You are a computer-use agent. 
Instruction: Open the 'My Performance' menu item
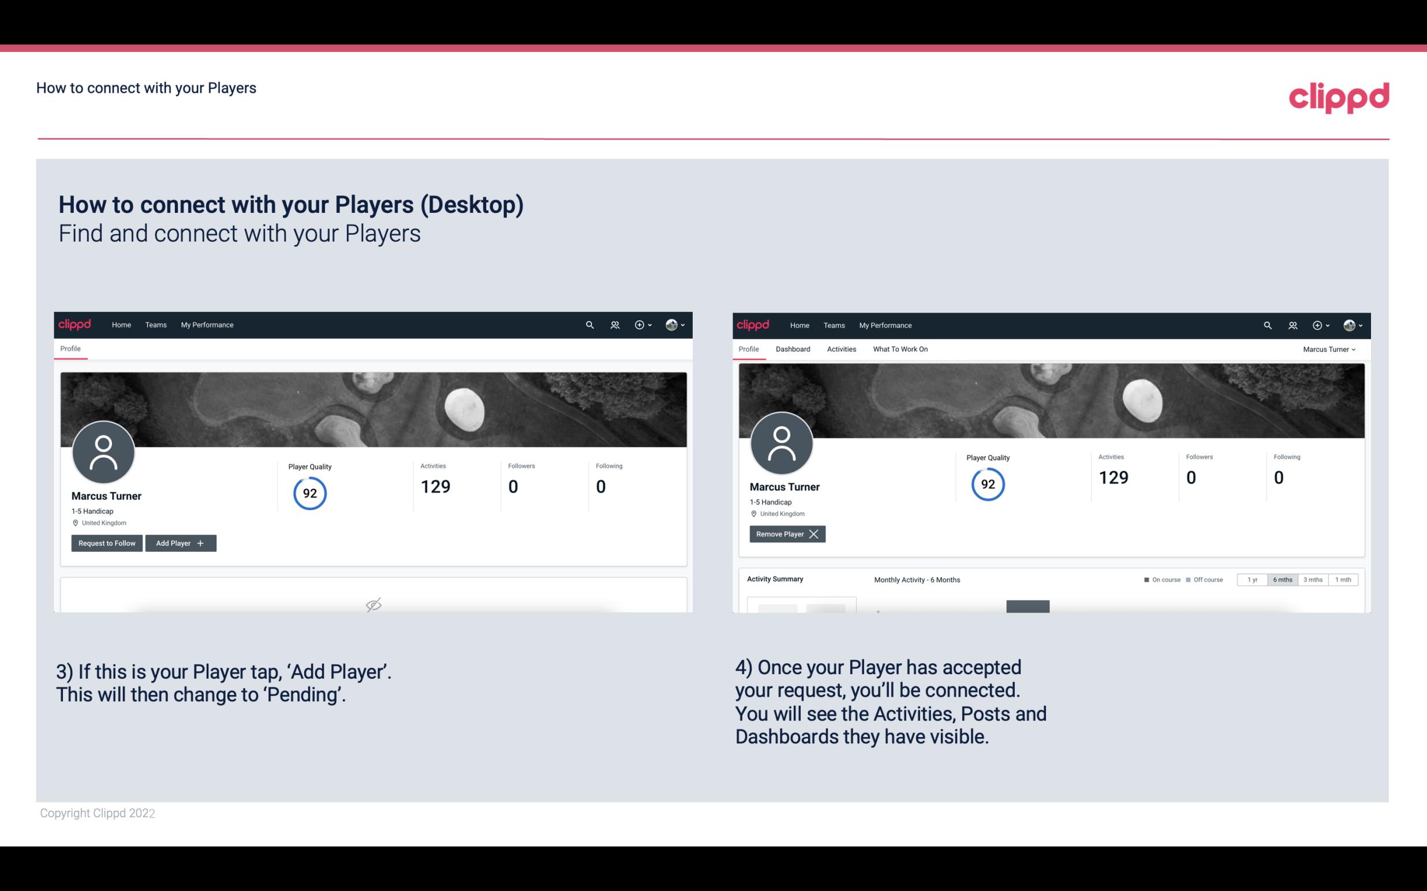207,324
